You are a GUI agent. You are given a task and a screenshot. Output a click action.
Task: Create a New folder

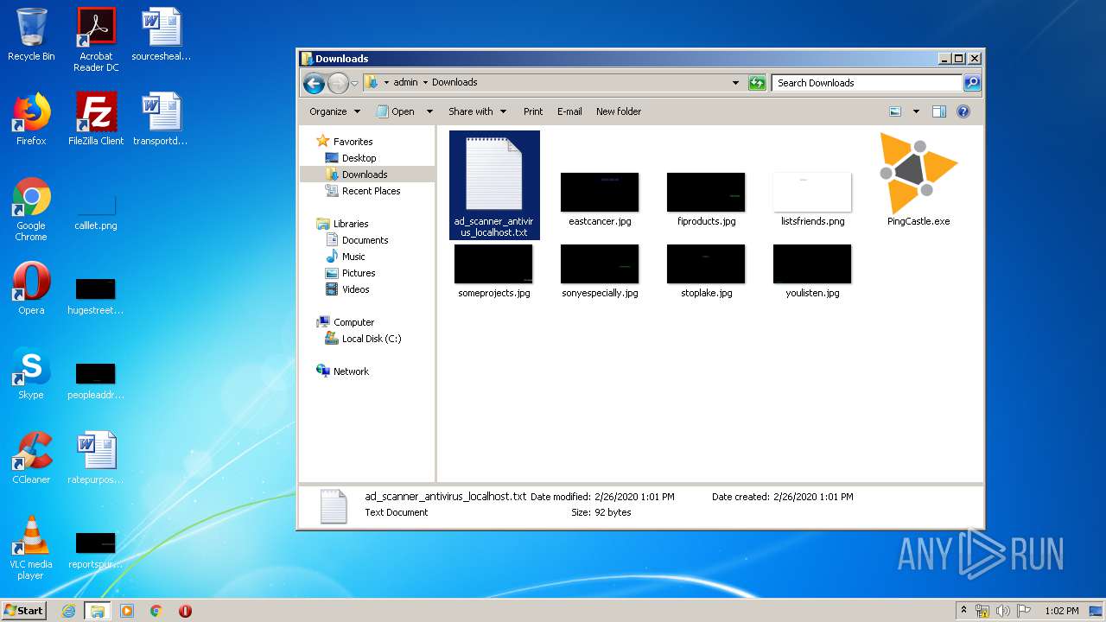619,111
